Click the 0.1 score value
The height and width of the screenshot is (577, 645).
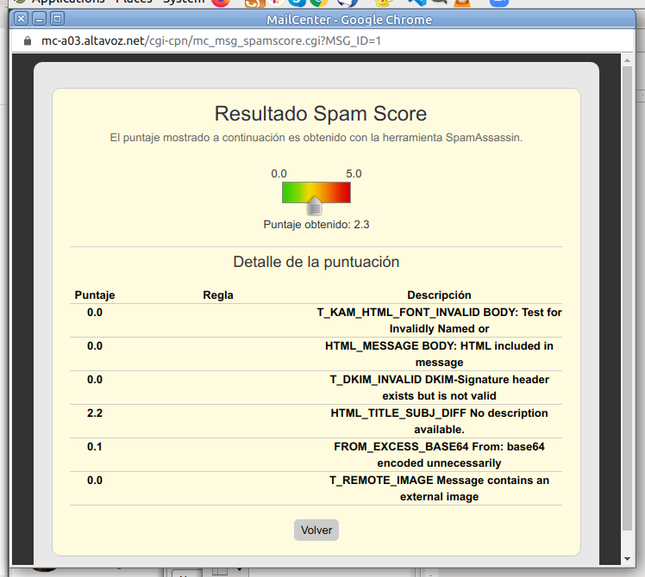pos(95,446)
